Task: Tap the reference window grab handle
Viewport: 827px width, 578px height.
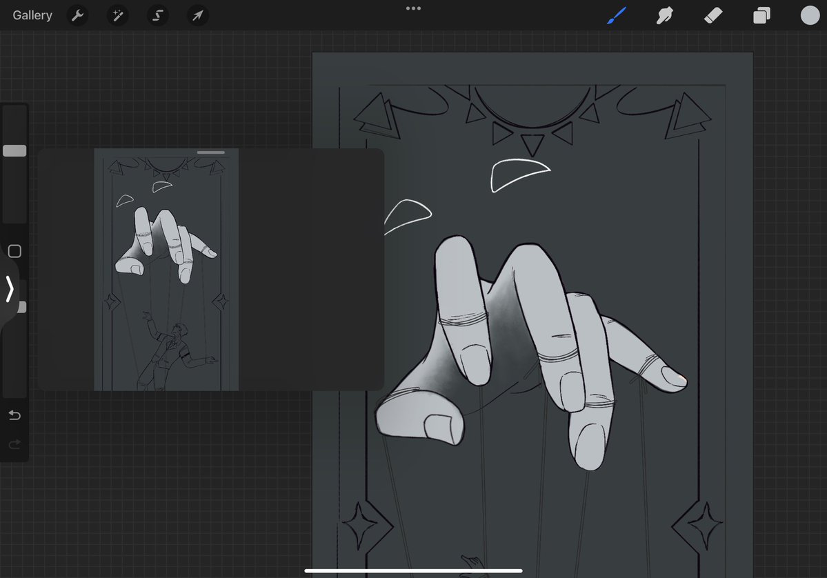Action: [x=211, y=152]
